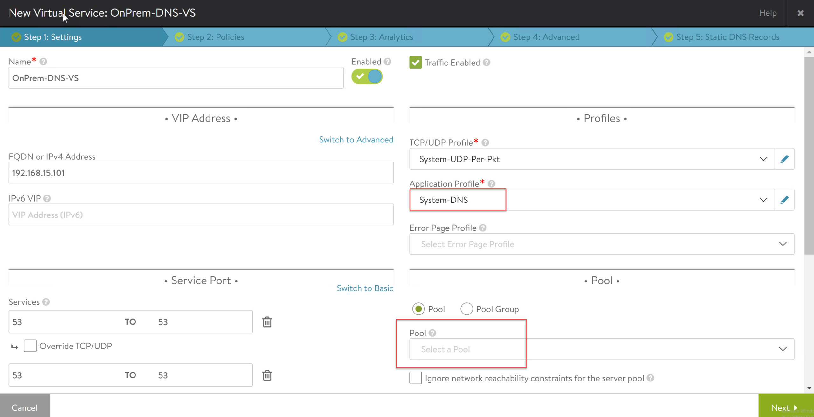Show help tooltip for Services
Image resolution: width=814 pixels, height=417 pixels.
point(46,302)
